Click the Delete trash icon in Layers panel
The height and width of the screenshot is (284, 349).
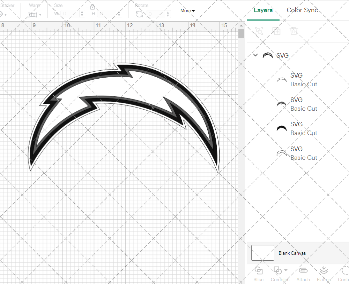[x=294, y=31]
